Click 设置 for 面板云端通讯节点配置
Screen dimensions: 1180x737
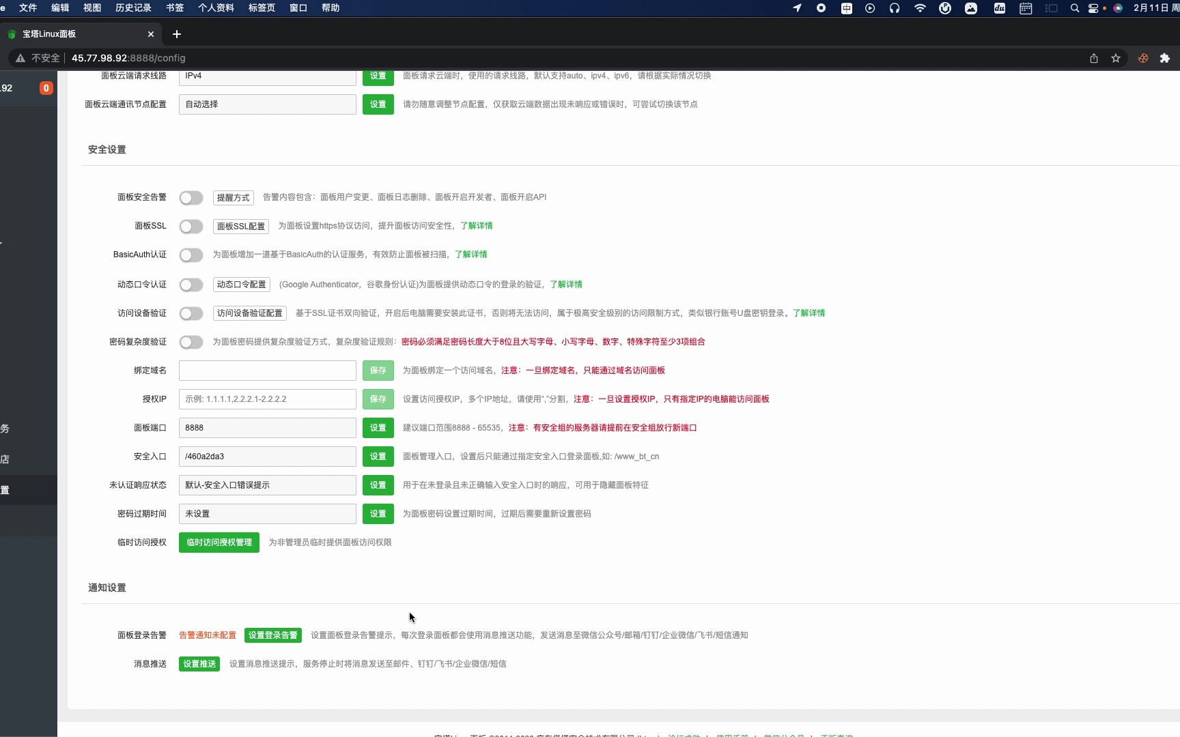tap(378, 104)
